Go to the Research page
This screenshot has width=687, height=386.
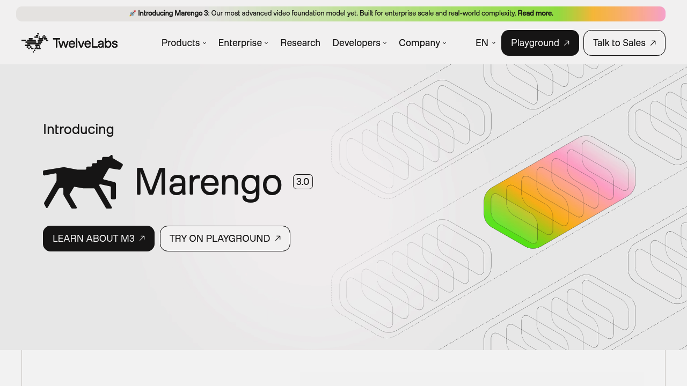click(300, 43)
